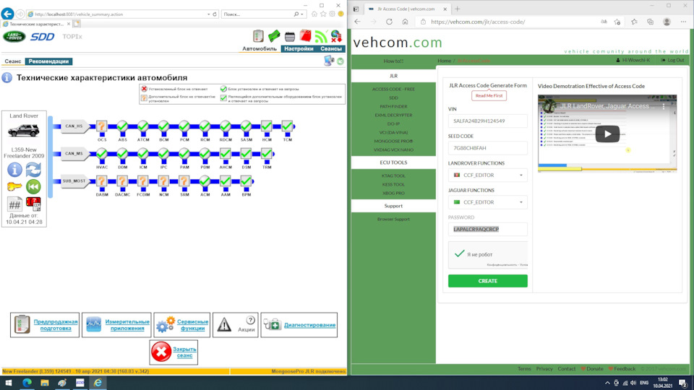Click the red PDF book icon
The image size is (694, 390).
click(305, 36)
